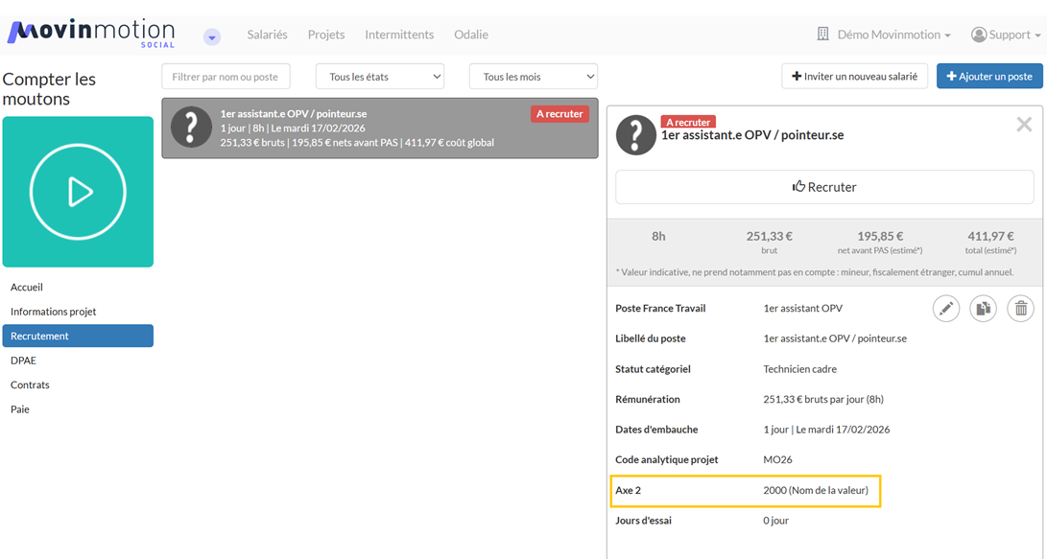This screenshot has width=1047, height=559.
Task: Click the pencil edit icon
Action: (x=946, y=309)
